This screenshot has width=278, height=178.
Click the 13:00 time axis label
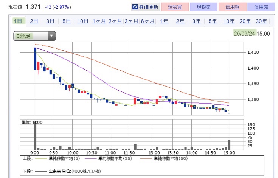point(154,153)
